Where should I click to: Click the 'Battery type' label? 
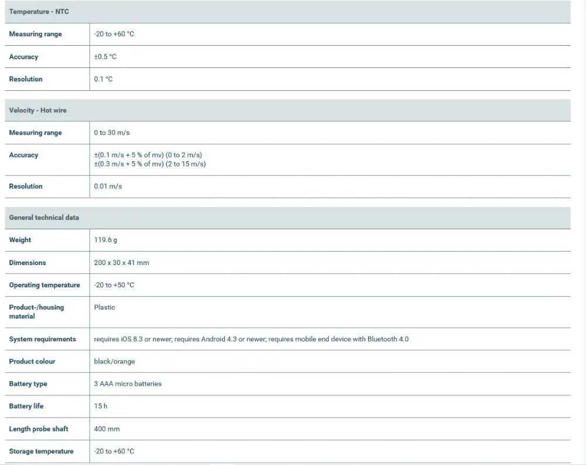tap(28, 384)
